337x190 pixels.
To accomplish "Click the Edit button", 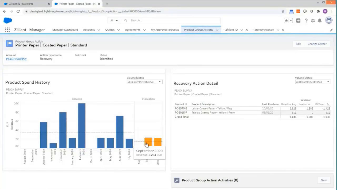I will (x=298, y=44).
